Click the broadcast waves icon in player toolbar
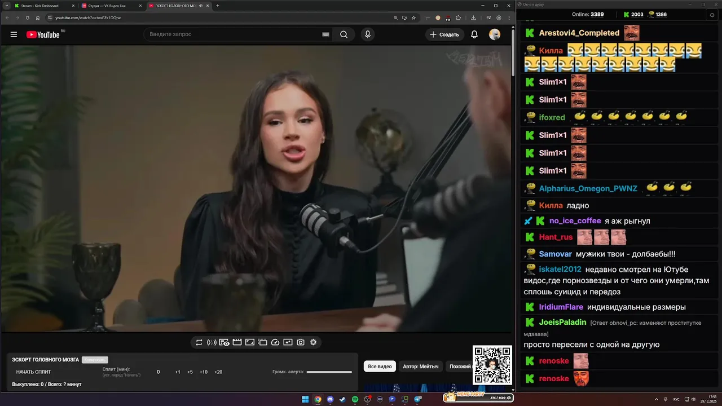Screen dimensions: 722x406 coord(212,342)
